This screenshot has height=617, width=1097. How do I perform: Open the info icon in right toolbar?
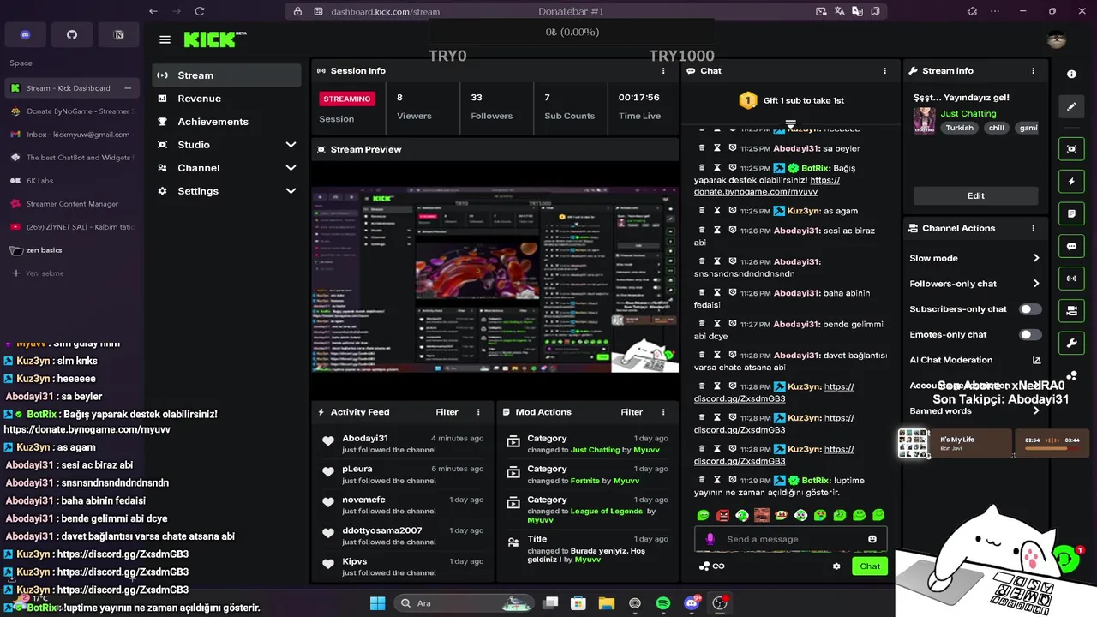point(1071,75)
